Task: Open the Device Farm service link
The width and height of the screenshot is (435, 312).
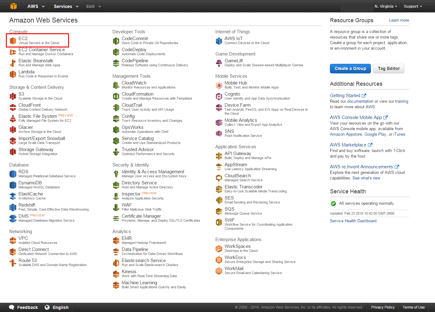Action: pos(238,105)
